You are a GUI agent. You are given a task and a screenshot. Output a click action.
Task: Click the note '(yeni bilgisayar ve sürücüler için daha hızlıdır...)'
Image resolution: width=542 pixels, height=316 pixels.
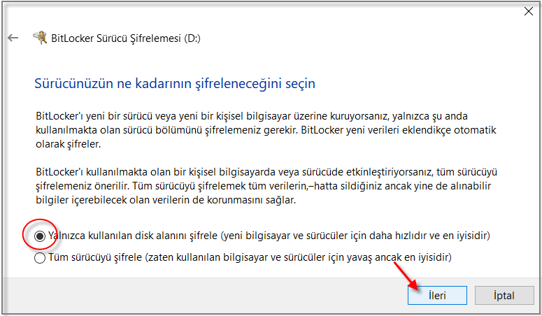pos(355,236)
